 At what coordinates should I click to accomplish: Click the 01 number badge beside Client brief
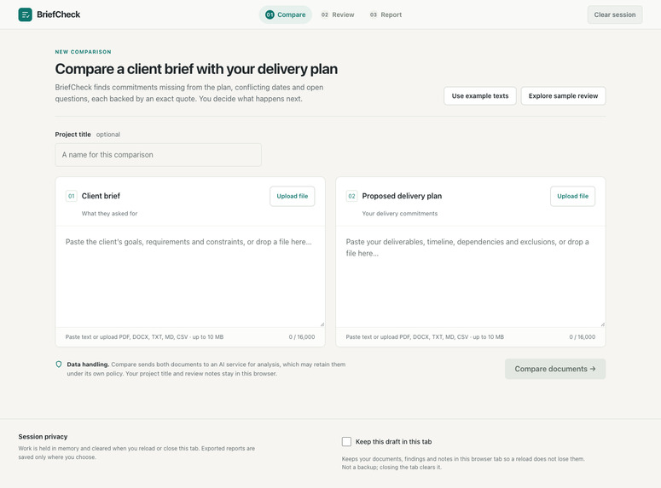pos(72,196)
